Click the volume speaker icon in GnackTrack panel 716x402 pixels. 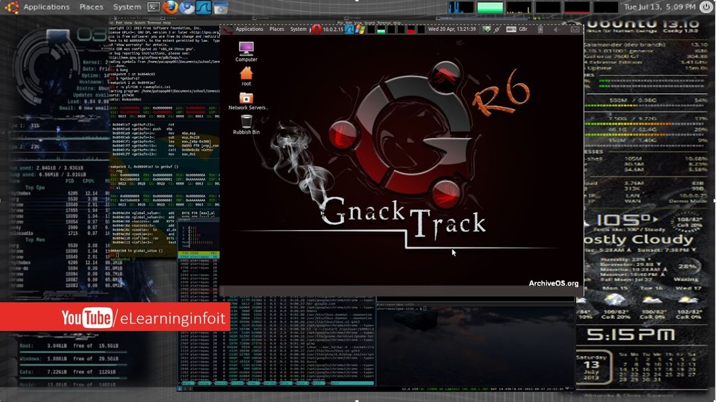[558, 29]
